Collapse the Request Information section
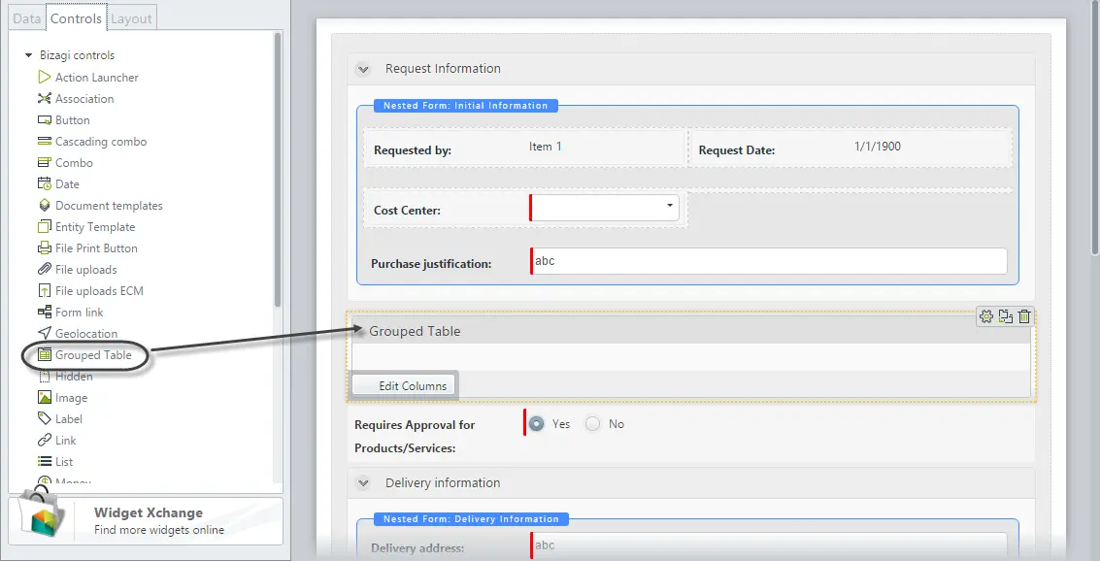The width and height of the screenshot is (1101, 561). point(363,69)
